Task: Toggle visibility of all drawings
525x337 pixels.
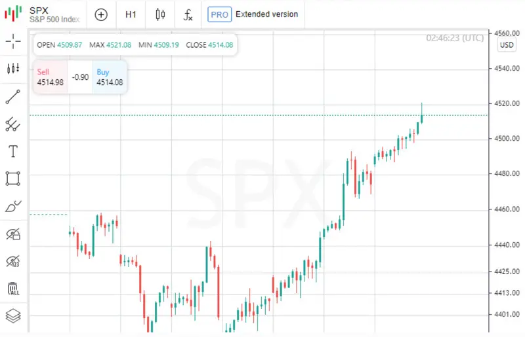Action: [13, 234]
